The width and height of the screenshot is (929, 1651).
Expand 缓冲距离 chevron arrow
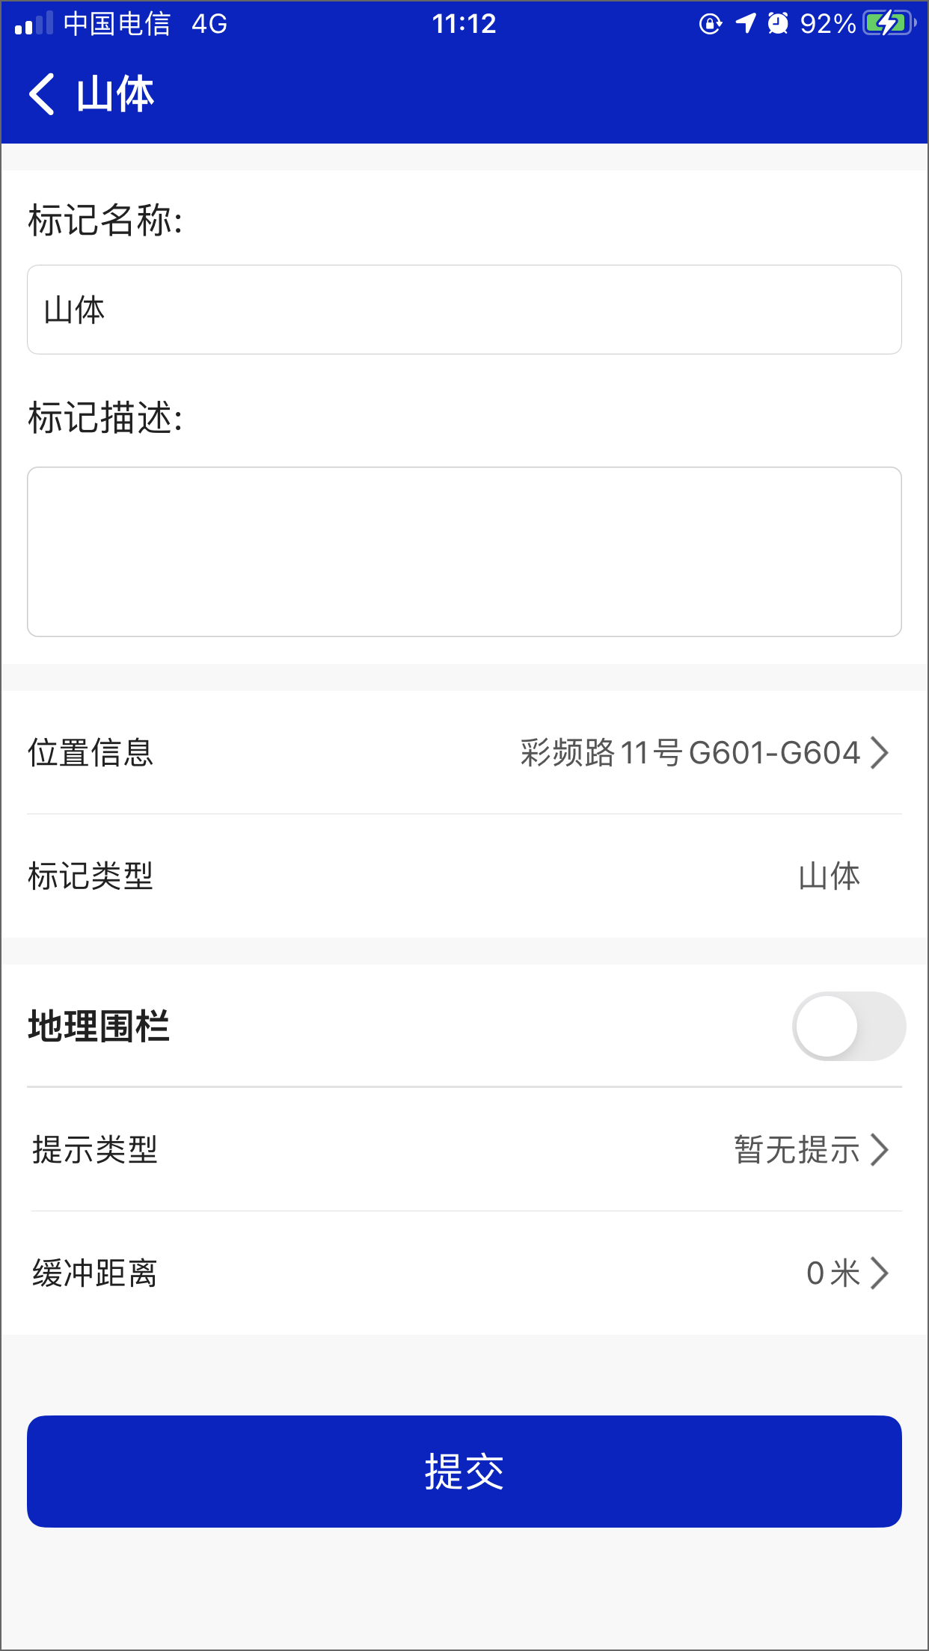coord(880,1273)
